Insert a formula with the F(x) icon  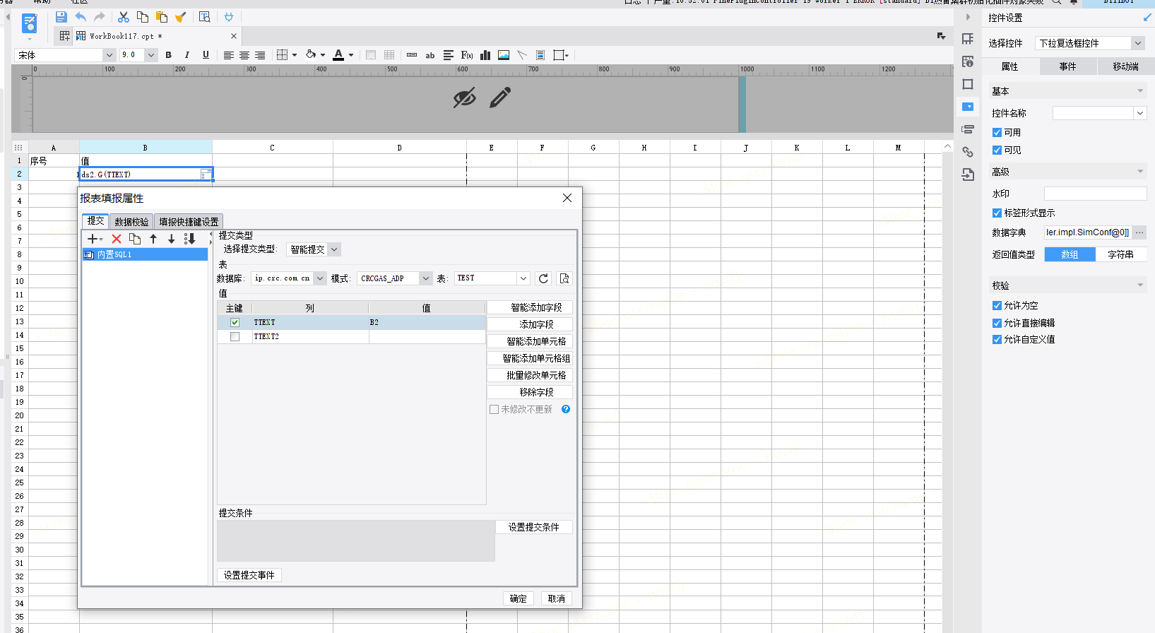466,55
